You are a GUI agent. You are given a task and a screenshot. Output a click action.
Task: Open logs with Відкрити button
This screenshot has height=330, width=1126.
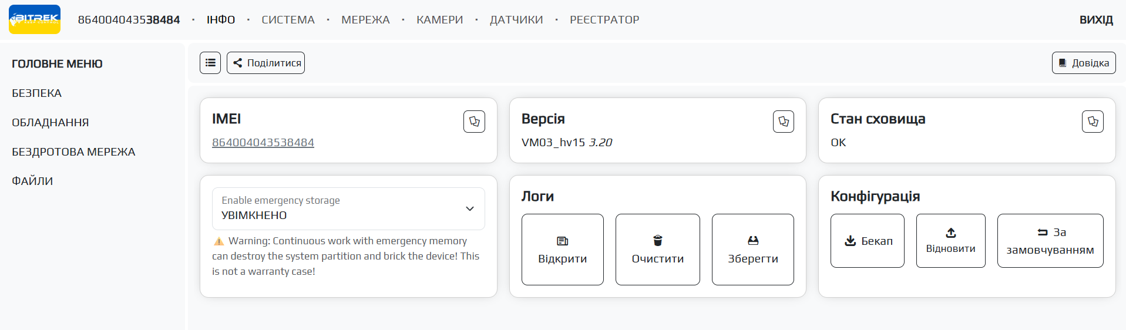click(x=562, y=250)
